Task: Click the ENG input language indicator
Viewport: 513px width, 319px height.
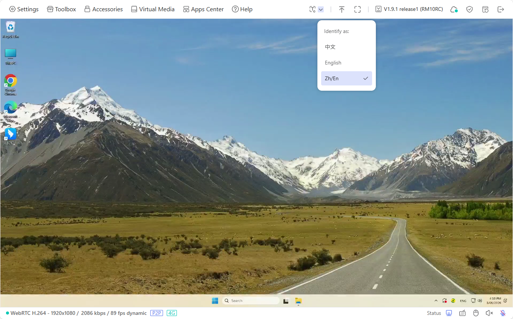Action: pyautogui.click(x=463, y=301)
